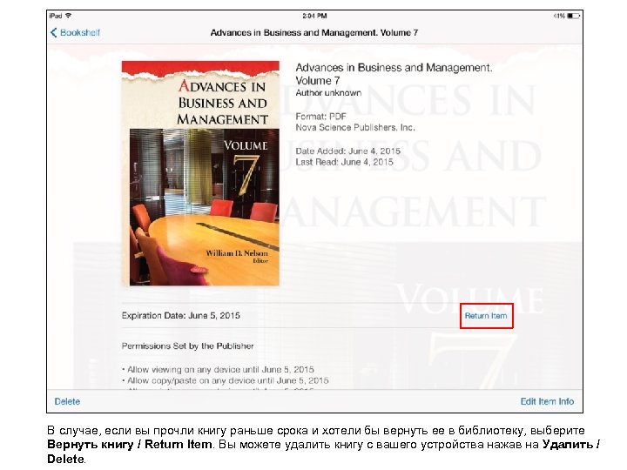Tap the iPad label in status bar
Screen dimensions: 627x470
56,16
